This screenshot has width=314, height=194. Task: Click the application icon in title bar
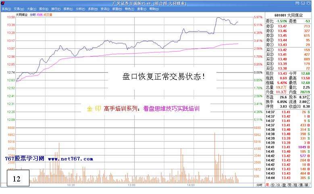[x=3, y=3]
